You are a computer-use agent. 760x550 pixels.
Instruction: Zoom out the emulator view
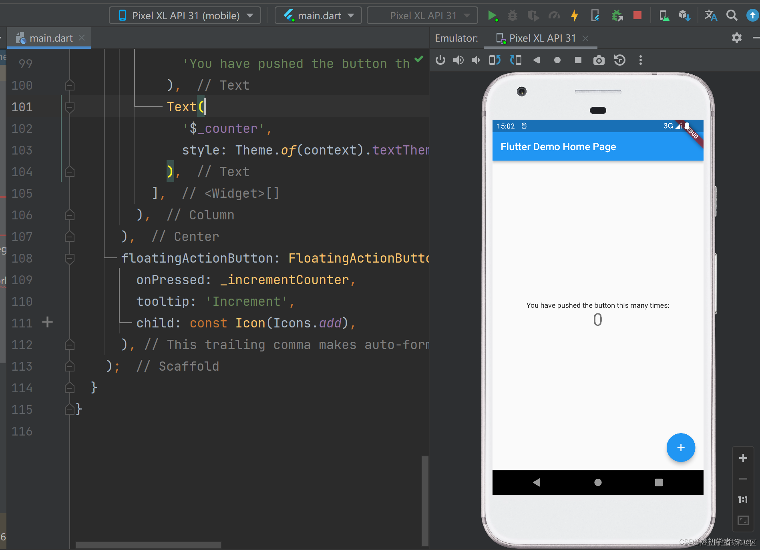click(x=743, y=479)
